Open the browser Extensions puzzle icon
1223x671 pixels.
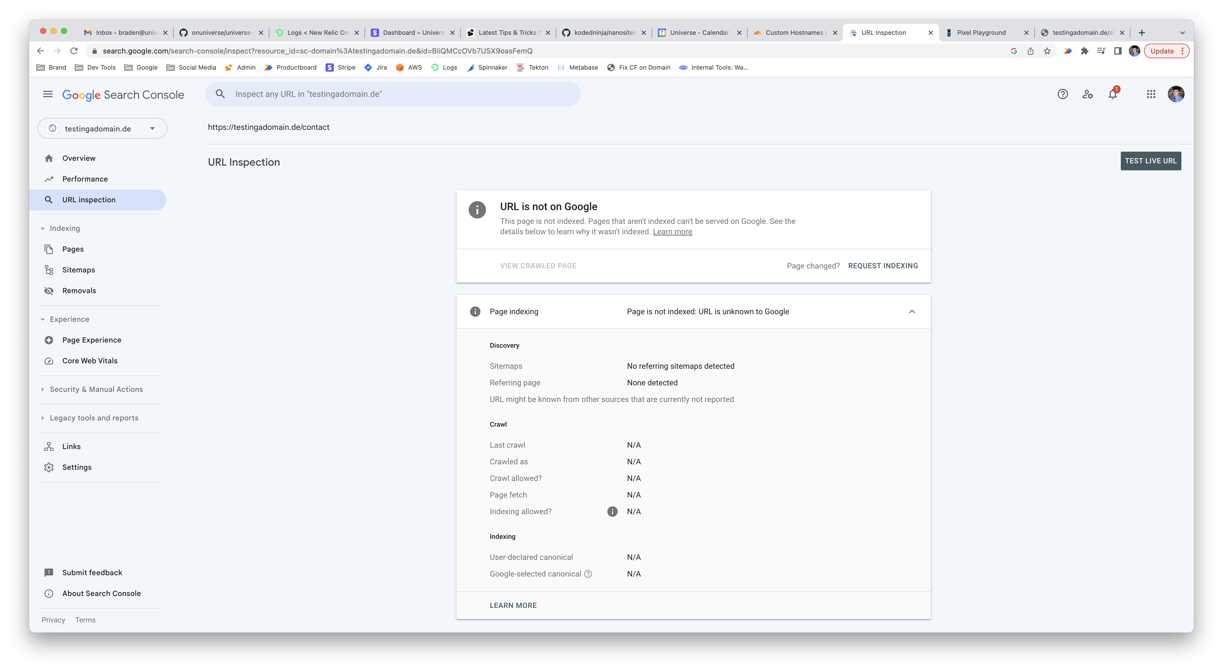tap(1084, 51)
